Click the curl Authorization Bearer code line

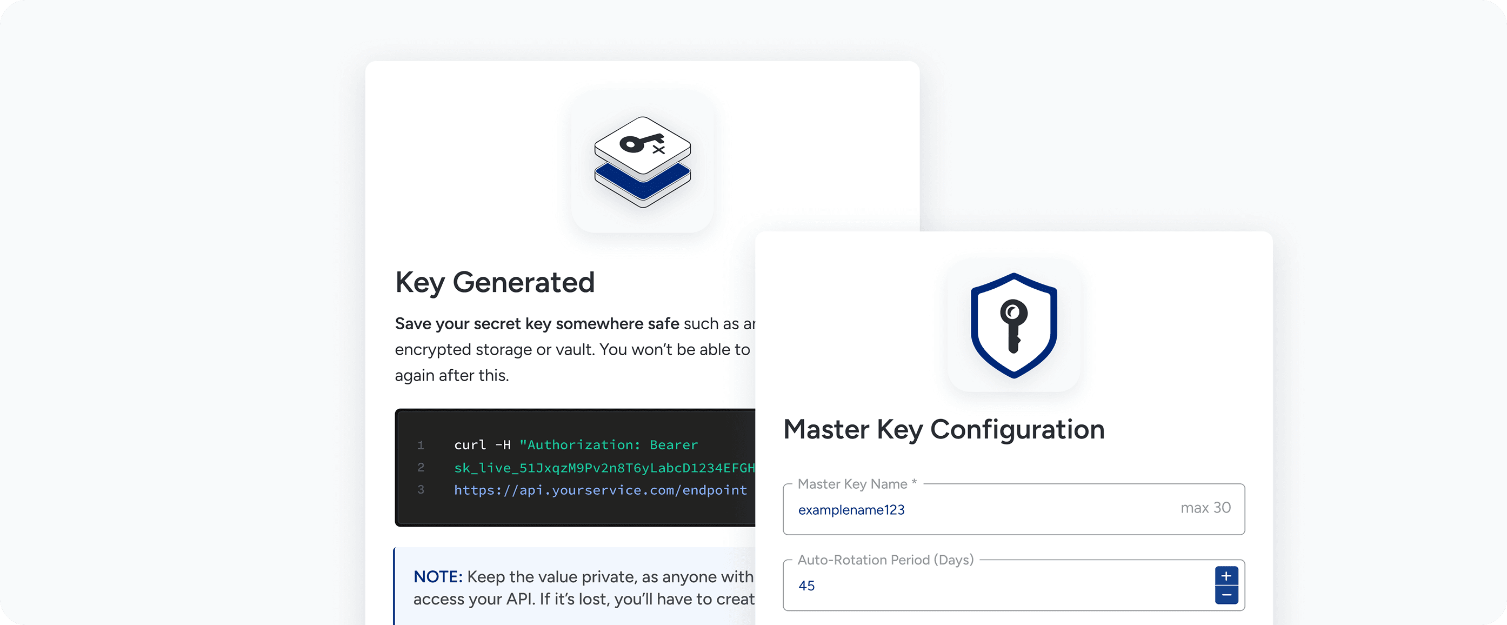click(x=576, y=445)
